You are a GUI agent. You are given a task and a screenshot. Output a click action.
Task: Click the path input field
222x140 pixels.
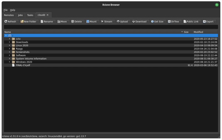coord(111,27)
